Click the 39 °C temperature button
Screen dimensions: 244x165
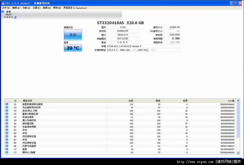pyautogui.click(x=73, y=48)
